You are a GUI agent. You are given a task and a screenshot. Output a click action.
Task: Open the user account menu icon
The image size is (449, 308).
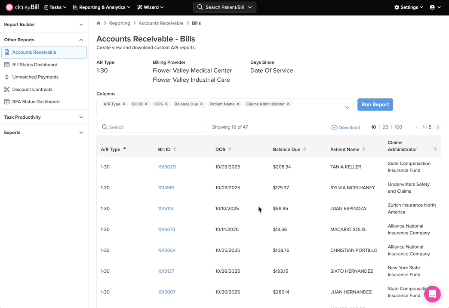coord(435,7)
